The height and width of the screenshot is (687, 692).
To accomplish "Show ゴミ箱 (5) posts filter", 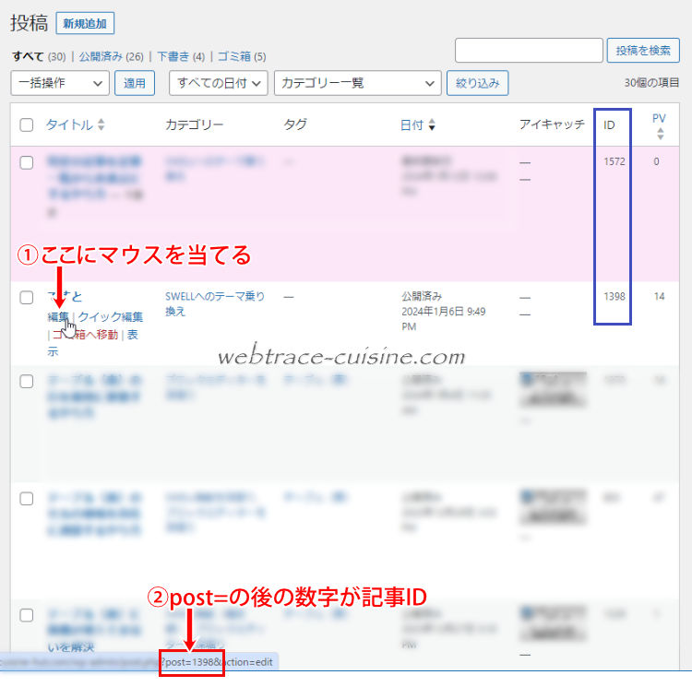I will click(242, 56).
